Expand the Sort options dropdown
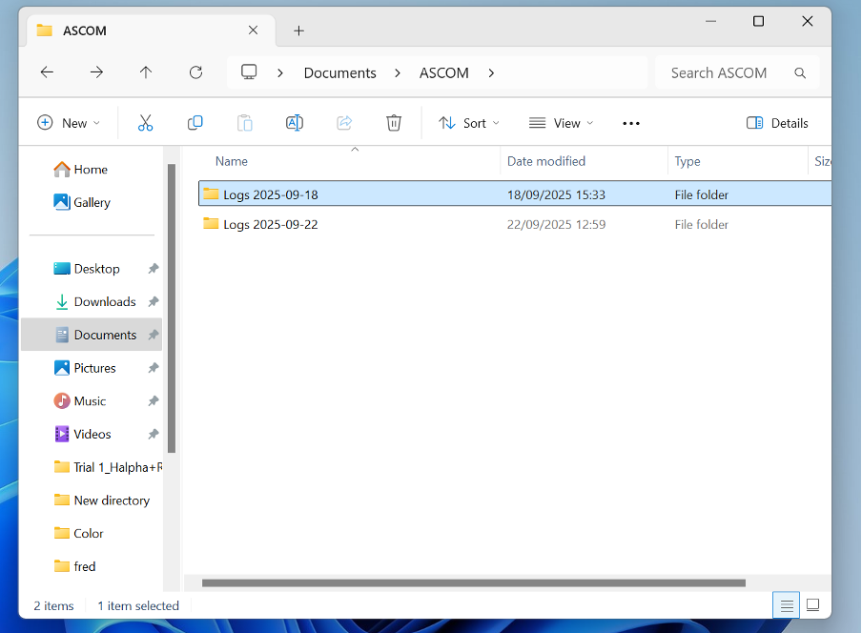This screenshot has height=633, width=862. point(469,123)
